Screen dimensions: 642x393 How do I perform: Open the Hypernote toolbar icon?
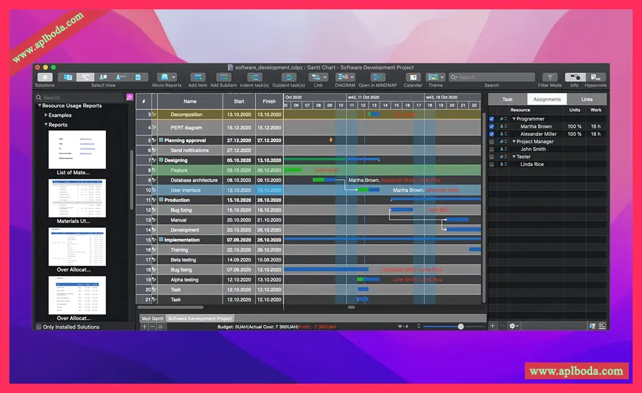(595, 77)
